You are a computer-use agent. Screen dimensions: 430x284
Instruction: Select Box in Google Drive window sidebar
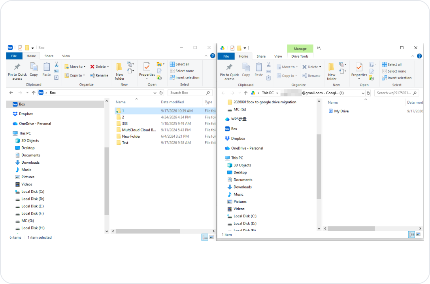click(231, 129)
